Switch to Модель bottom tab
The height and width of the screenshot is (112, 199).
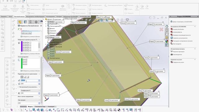30,106
